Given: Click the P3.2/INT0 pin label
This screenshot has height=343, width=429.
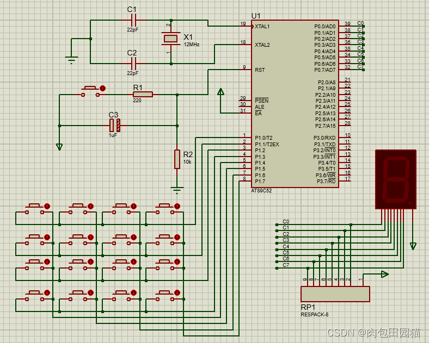Looking at the screenshot, I should 324,151.
